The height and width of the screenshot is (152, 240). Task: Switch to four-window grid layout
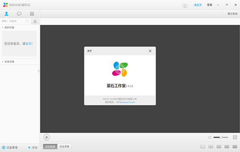211,147
